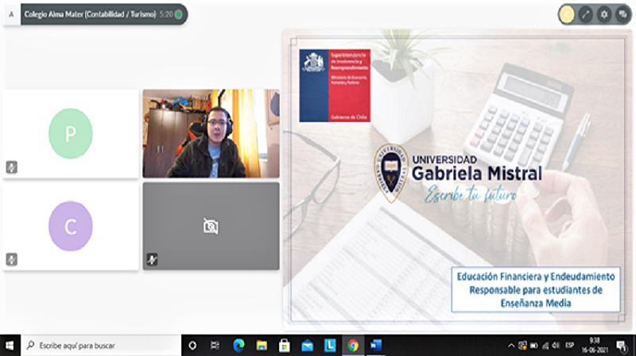This screenshot has height=356, width=636.
Task: Click the green recording status indicator
Action: (x=178, y=14)
